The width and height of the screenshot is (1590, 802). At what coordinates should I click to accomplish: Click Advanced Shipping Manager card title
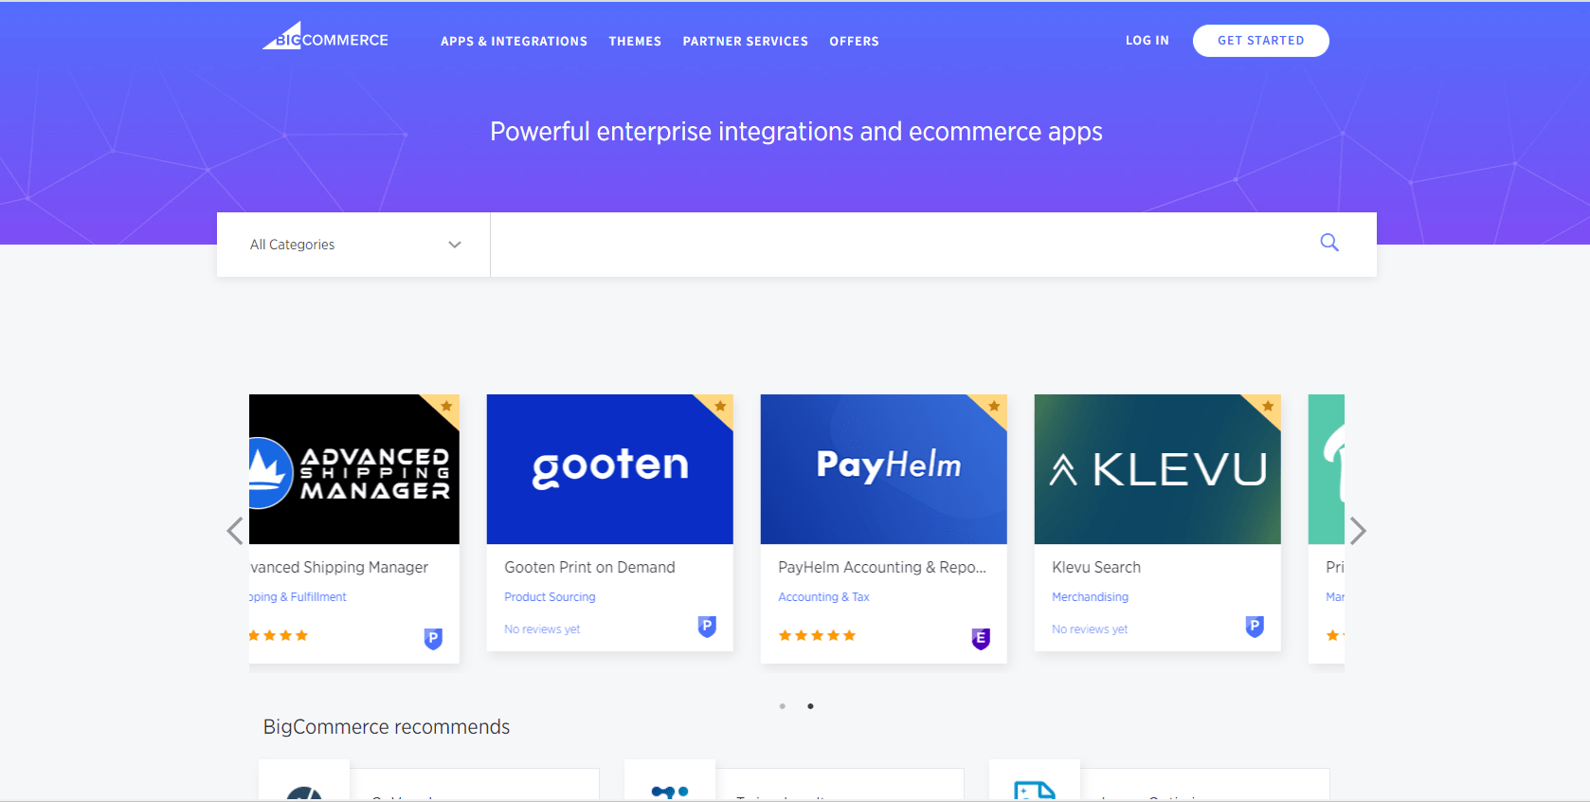pos(339,567)
